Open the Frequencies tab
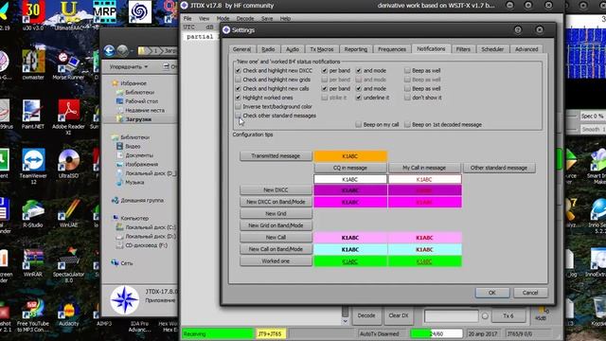 [x=391, y=49]
